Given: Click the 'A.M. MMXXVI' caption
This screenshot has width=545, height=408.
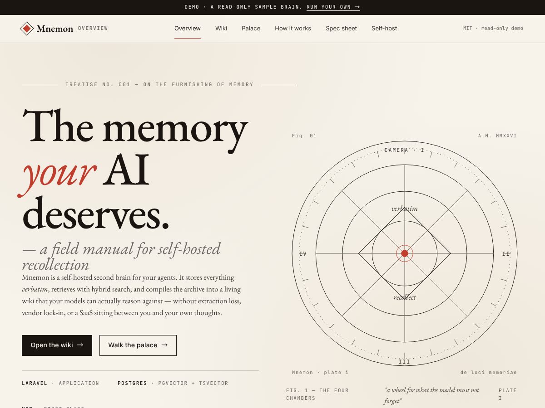Looking at the screenshot, I should [497, 136].
